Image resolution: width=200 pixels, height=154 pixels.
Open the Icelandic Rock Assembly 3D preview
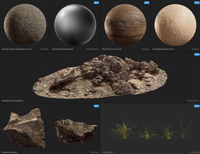click(x=100, y=77)
